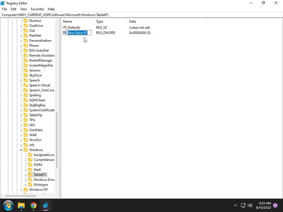Expand the TabletPC key
Image resolution: width=283 pixels, height=212 pixels.
coord(25,175)
